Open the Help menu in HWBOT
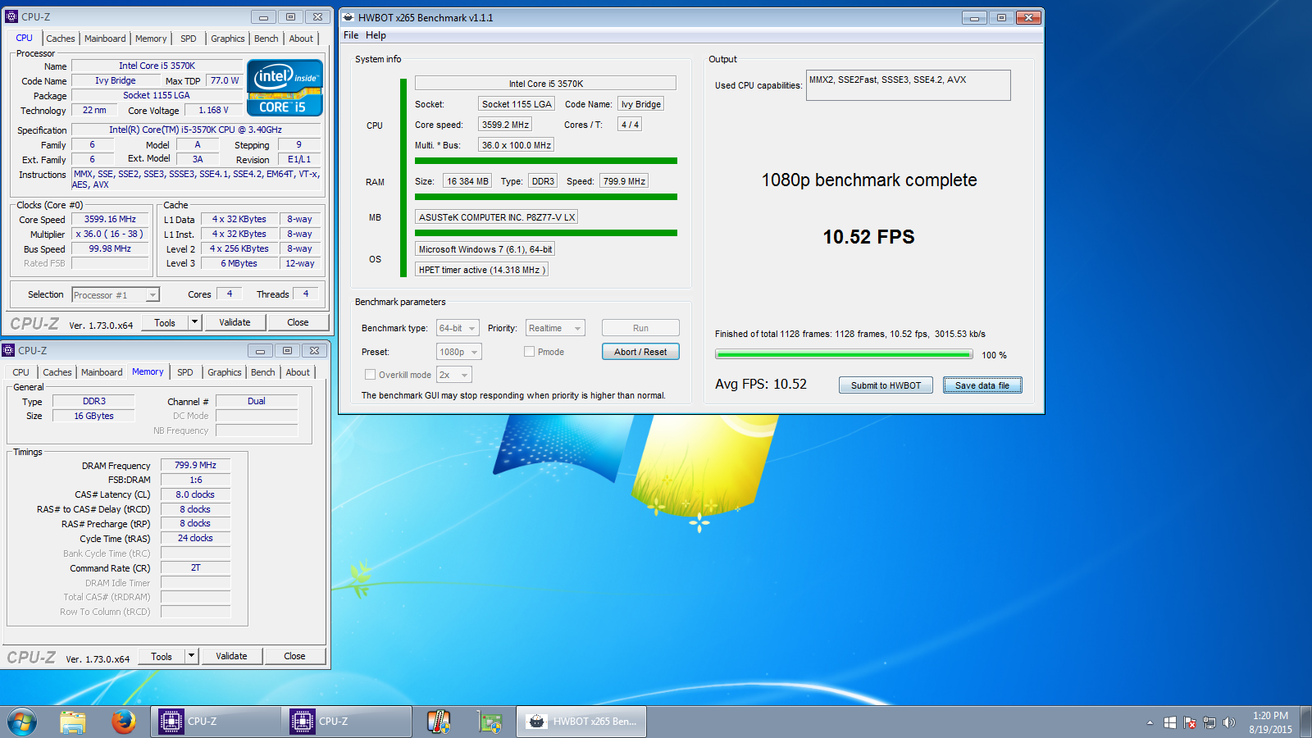The width and height of the screenshot is (1312, 738). click(376, 35)
